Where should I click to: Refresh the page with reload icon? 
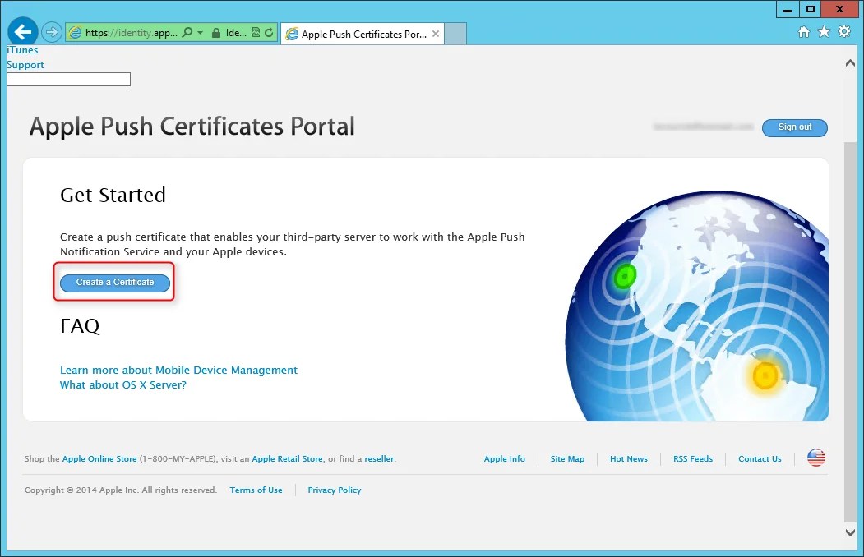tap(269, 33)
